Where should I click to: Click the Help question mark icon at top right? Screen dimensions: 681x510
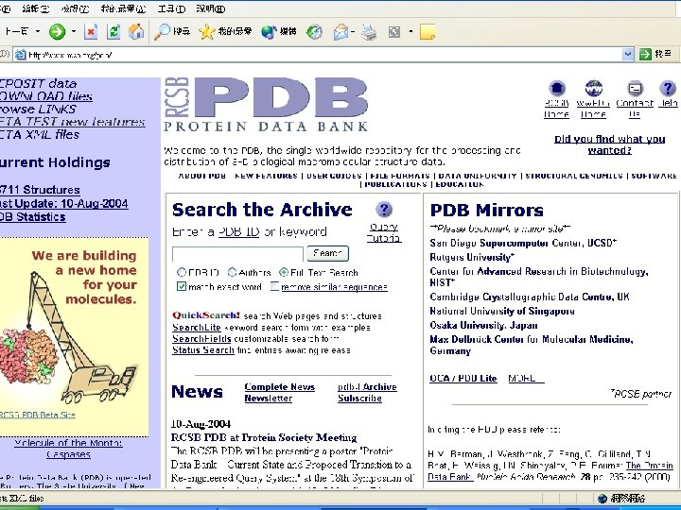click(x=668, y=89)
